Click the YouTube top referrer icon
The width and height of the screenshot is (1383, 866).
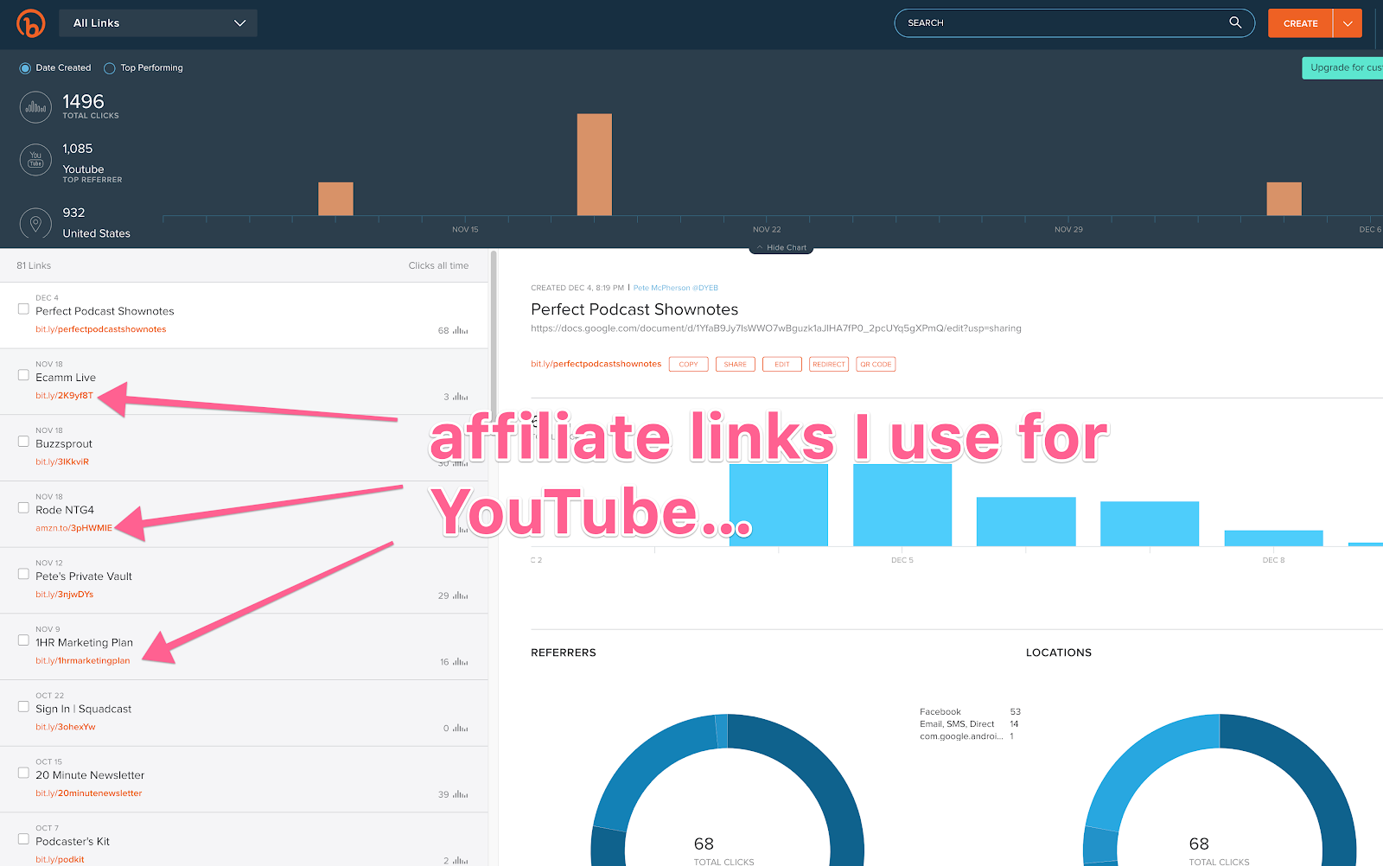(x=35, y=160)
